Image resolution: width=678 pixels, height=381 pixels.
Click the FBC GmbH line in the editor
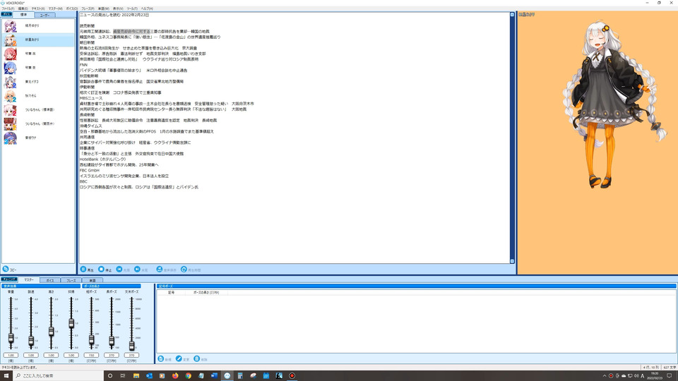click(90, 170)
